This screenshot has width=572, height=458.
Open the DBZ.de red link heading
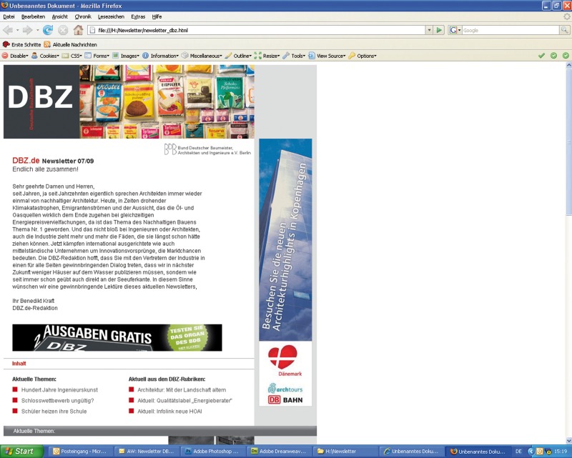26,161
